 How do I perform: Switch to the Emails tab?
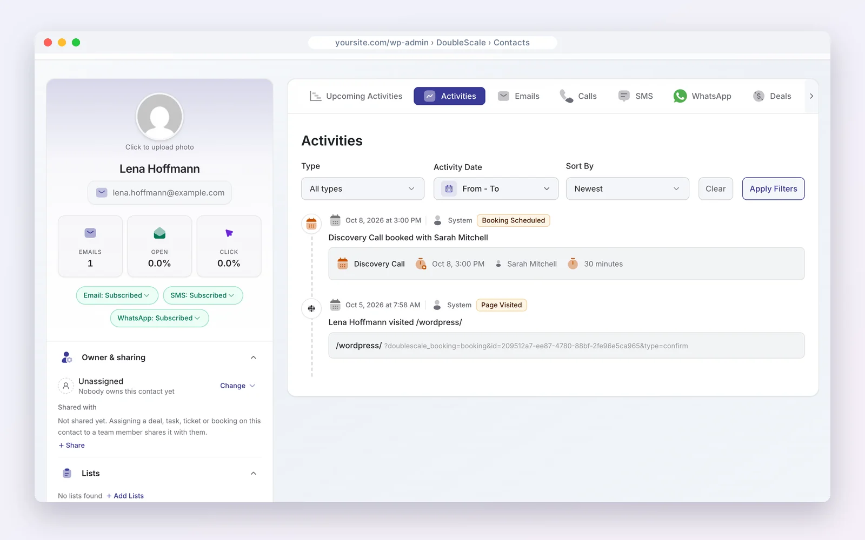(x=518, y=96)
